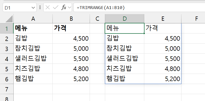Click the formula bar with TRIMRANGE formula
Screen dimensions: 205x101
coord(139,7)
